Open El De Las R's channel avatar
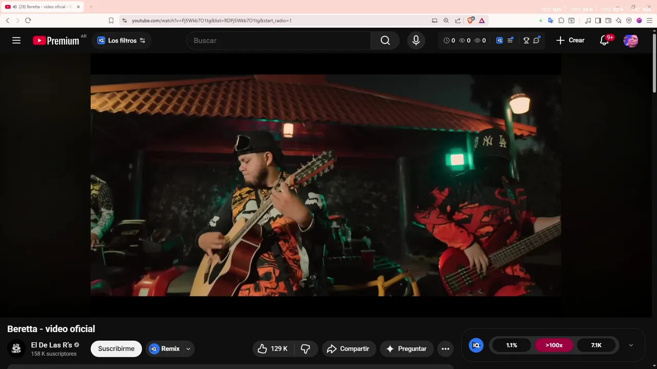The width and height of the screenshot is (657, 369). click(16, 348)
